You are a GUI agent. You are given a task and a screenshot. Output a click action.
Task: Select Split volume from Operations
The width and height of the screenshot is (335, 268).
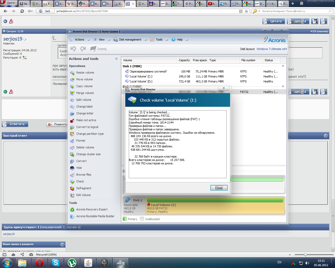point(81,100)
